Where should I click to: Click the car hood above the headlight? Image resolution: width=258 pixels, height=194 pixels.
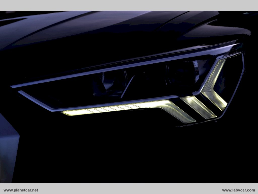101,30
